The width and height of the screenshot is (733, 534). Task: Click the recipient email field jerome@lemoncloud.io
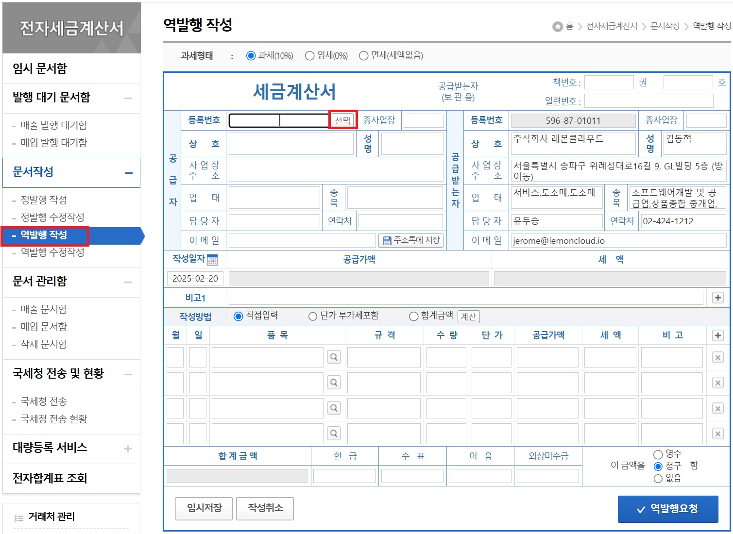tap(618, 241)
